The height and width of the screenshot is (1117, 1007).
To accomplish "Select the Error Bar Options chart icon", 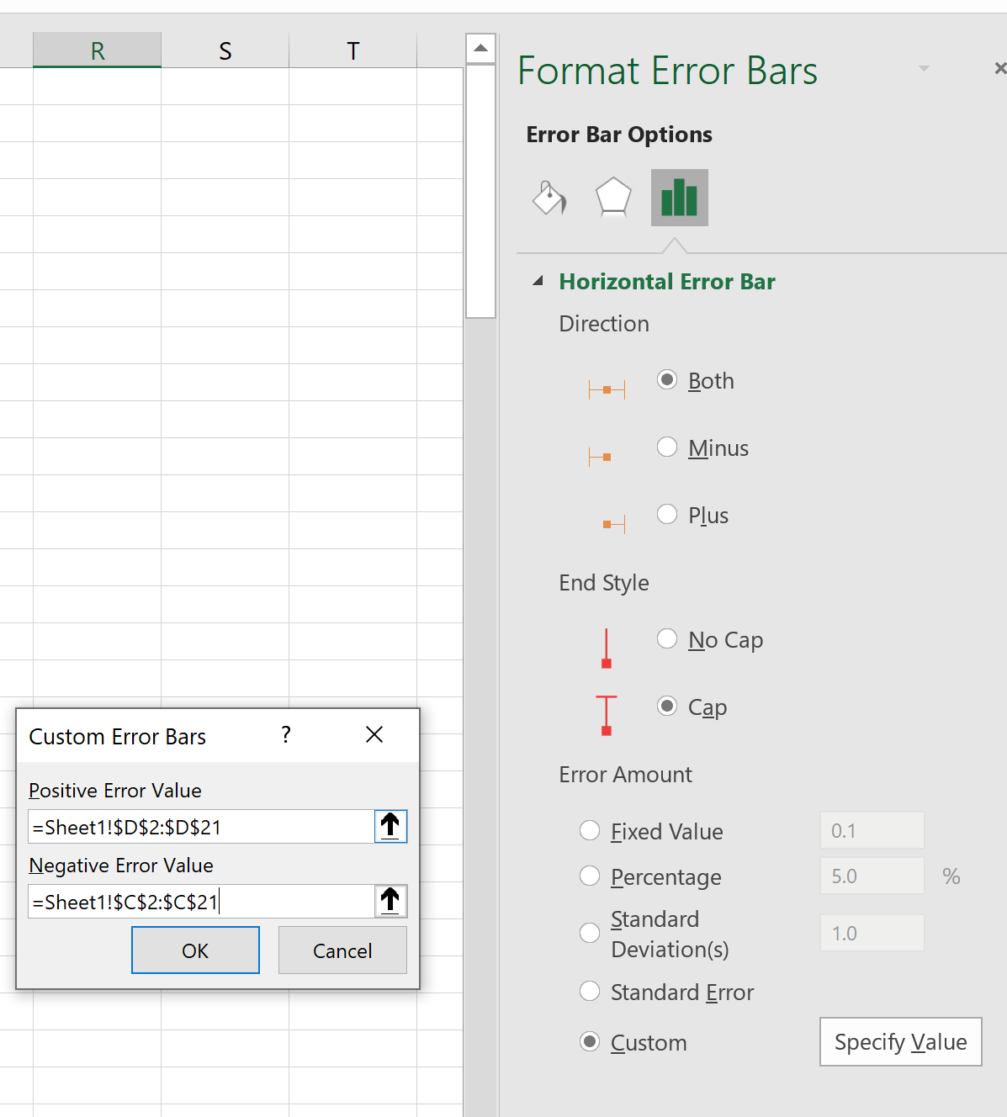I will [679, 198].
